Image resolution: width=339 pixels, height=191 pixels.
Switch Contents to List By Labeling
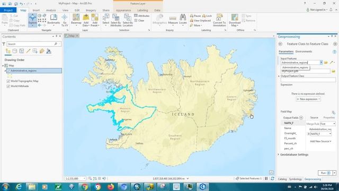coord(42,51)
